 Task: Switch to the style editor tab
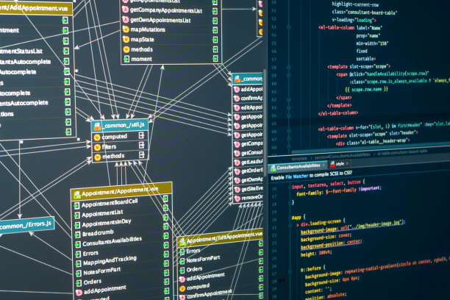(340, 165)
